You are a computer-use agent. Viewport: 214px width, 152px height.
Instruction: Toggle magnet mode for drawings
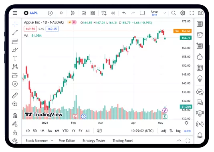pos(15,116)
